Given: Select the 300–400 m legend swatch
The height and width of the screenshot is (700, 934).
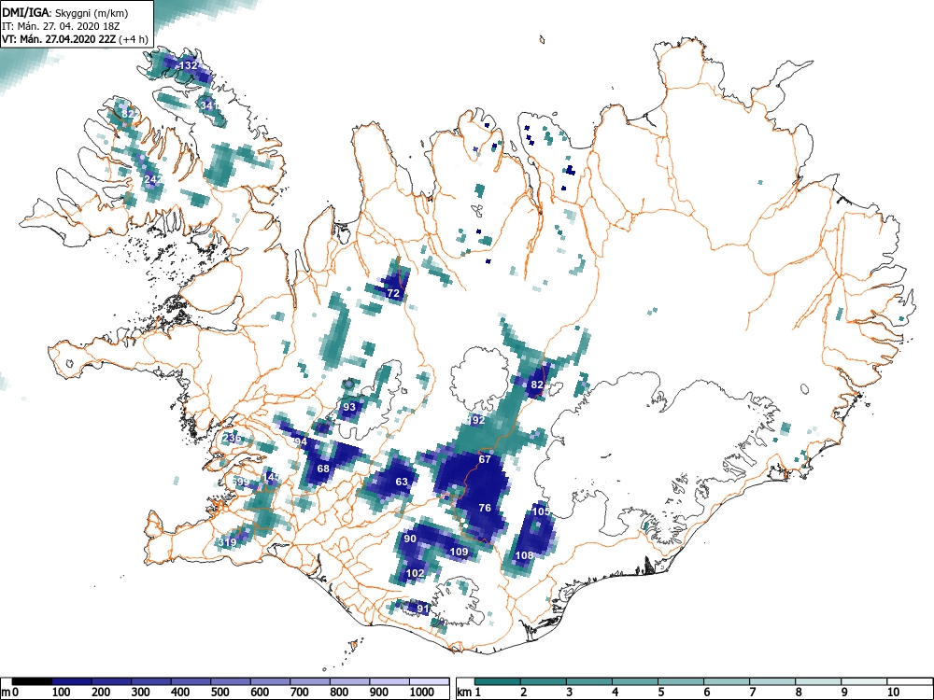Looking at the screenshot, I should coord(151,681).
